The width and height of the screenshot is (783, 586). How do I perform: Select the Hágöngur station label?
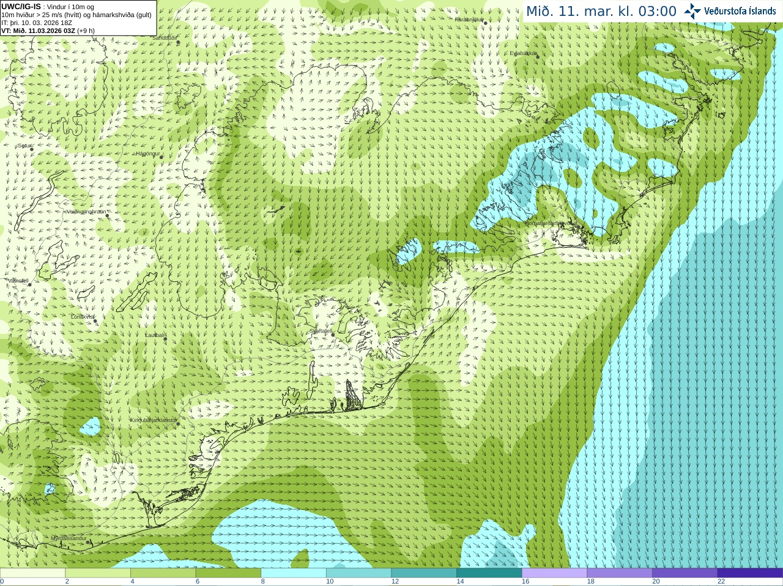[x=147, y=154]
